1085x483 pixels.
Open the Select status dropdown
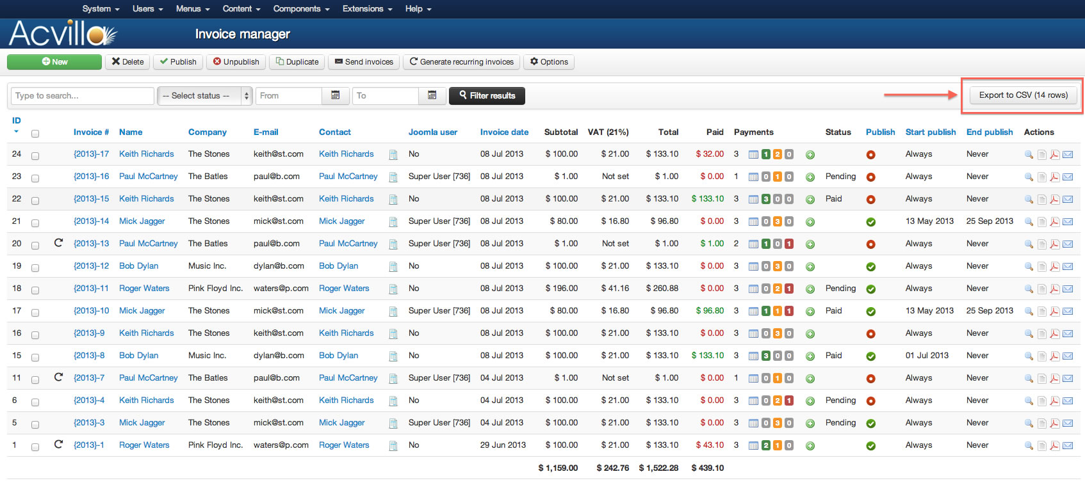(204, 95)
